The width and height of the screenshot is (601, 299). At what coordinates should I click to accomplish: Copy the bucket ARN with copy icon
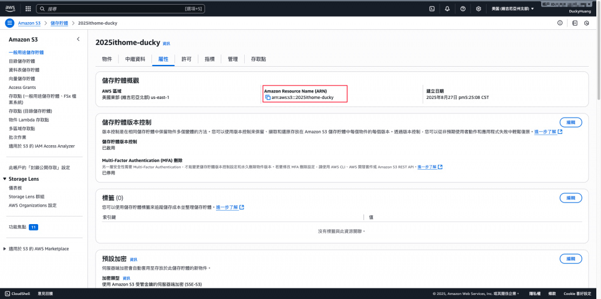268,98
